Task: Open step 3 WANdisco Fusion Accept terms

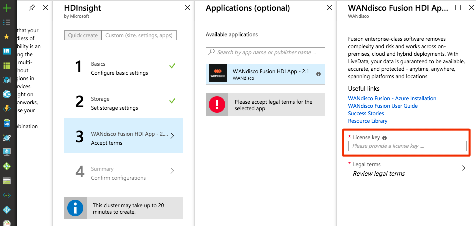Action: click(124, 135)
